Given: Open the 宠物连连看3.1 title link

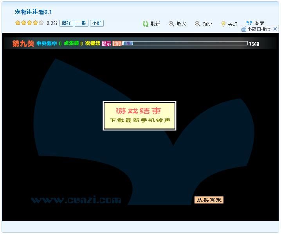Looking at the screenshot, I should click(x=33, y=12).
